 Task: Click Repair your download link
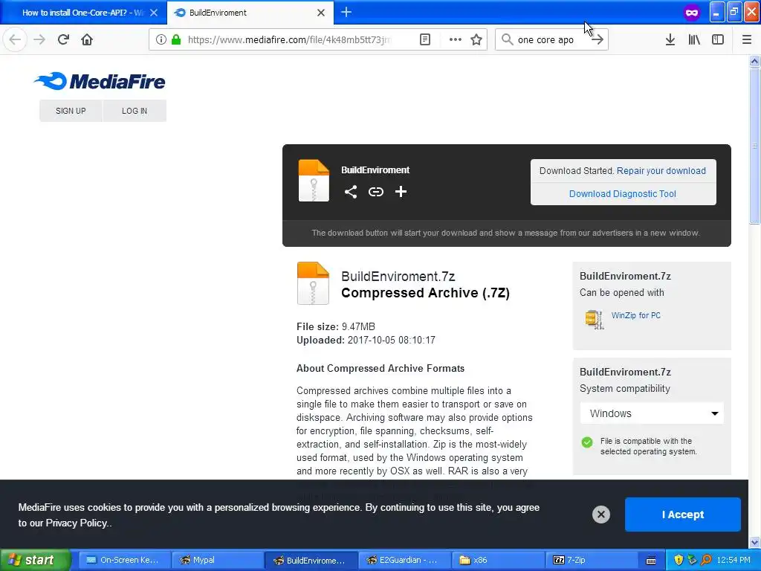(x=661, y=171)
